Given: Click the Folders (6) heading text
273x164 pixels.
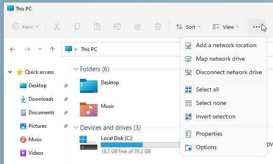Looking at the screenshot, I should coord(95,69).
